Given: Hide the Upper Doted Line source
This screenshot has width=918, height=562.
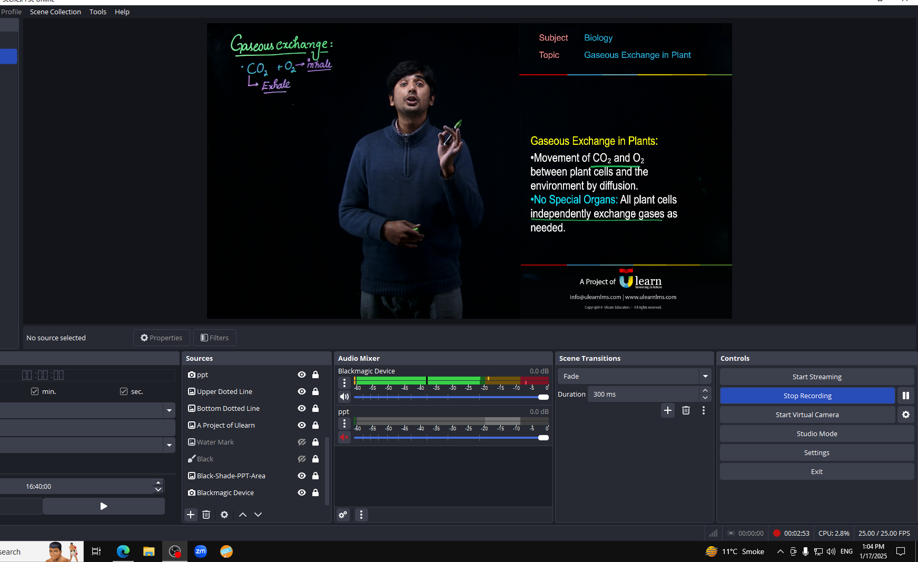Looking at the screenshot, I should pyautogui.click(x=302, y=391).
